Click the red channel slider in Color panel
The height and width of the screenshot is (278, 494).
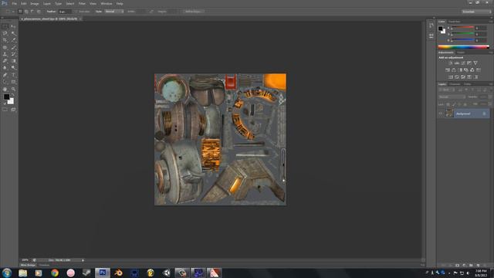coord(463,28)
